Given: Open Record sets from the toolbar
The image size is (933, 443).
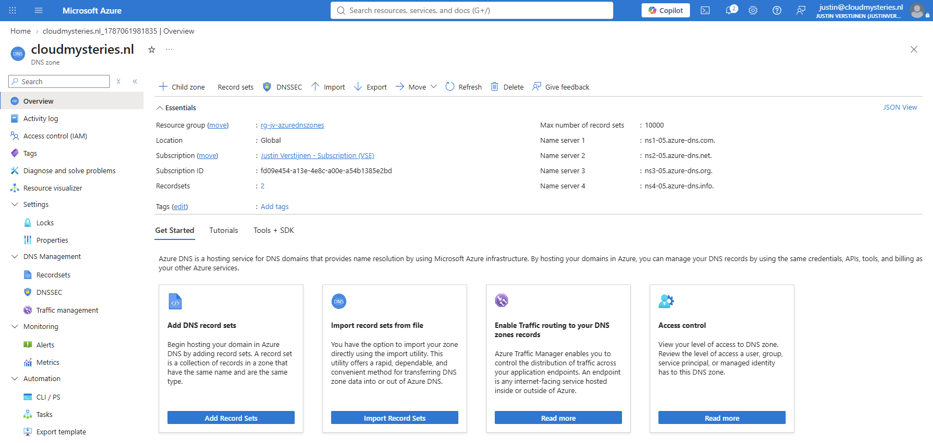Looking at the screenshot, I should coord(235,87).
